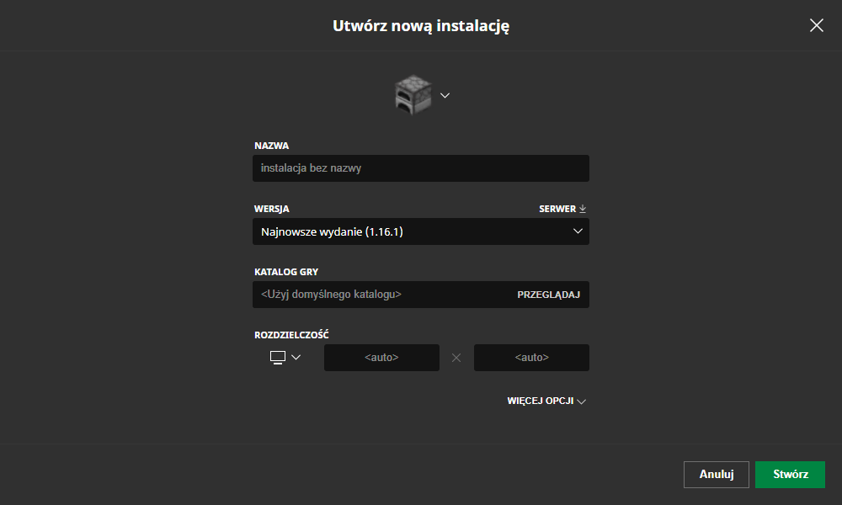Expand Więcej opcji section
The height and width of the screenshot is (505, 842).
click(540, 401)
